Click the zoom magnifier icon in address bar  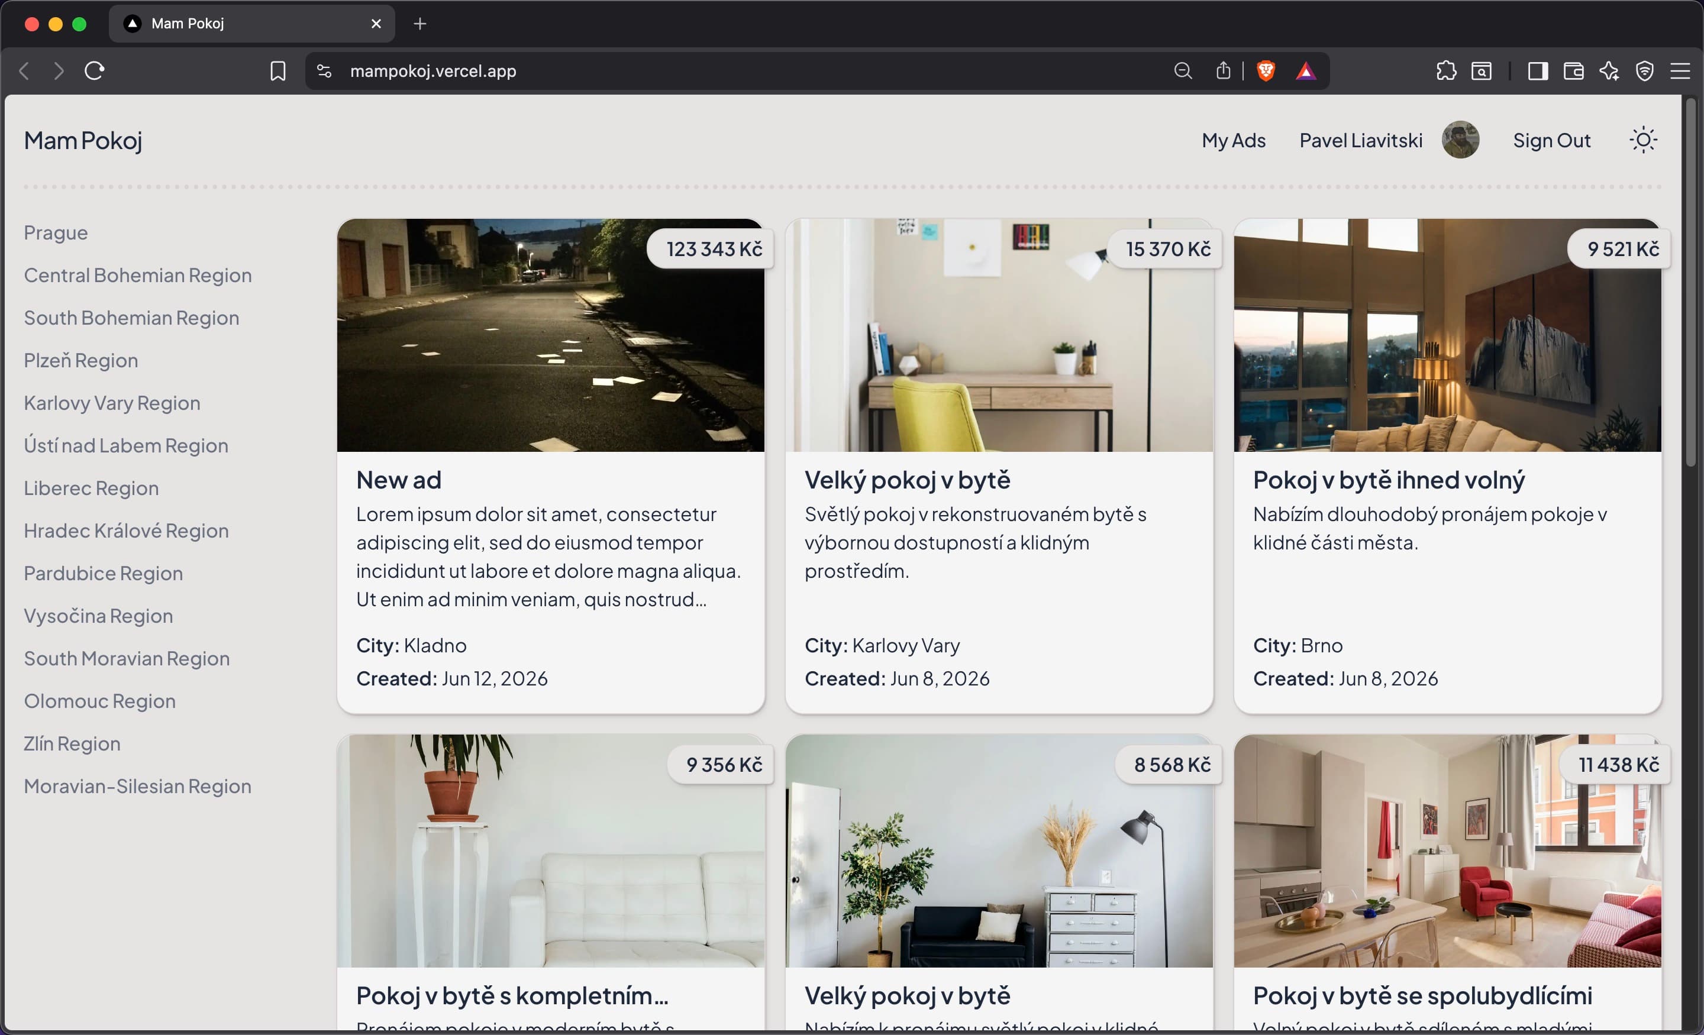click(x=1183, y=70)
